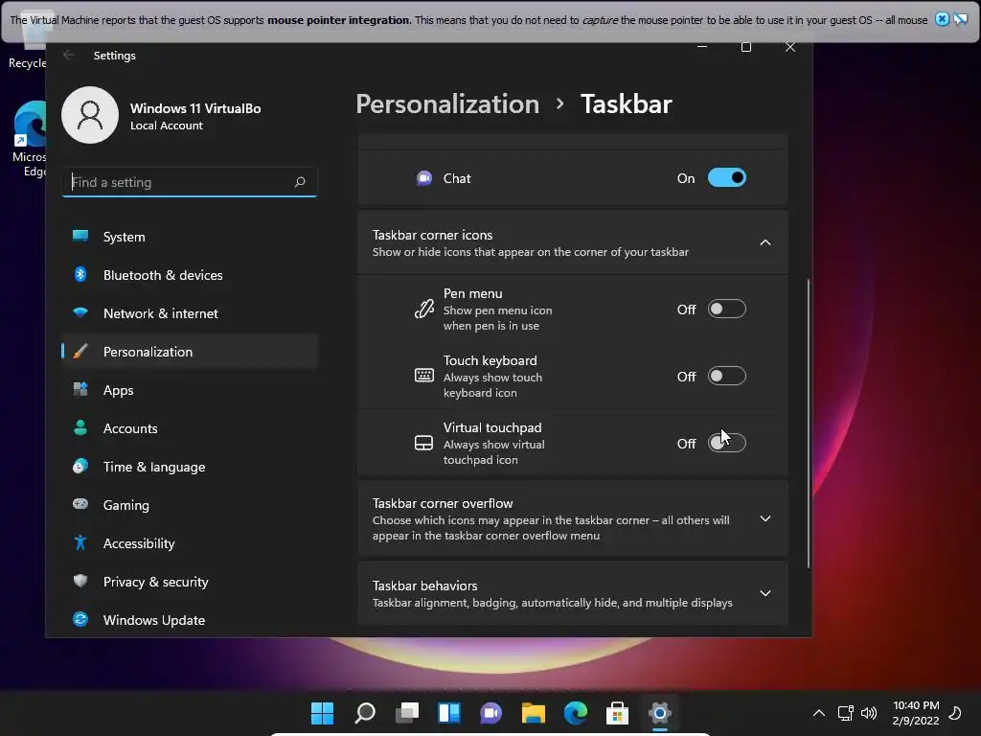Click the Windows Update sync icon
The height and width of the screenshot is (736, 981).
pyautogui.click(x=80, y=619)
